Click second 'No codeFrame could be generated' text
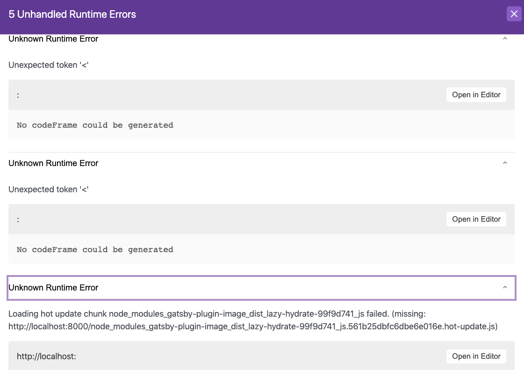This screenshot has height=370, width=524. click(95, 250)
